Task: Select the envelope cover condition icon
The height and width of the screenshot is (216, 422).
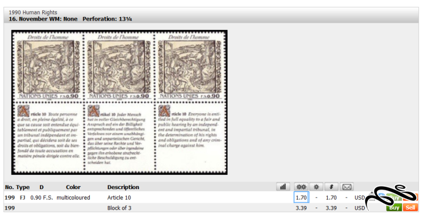Action: 347,186
